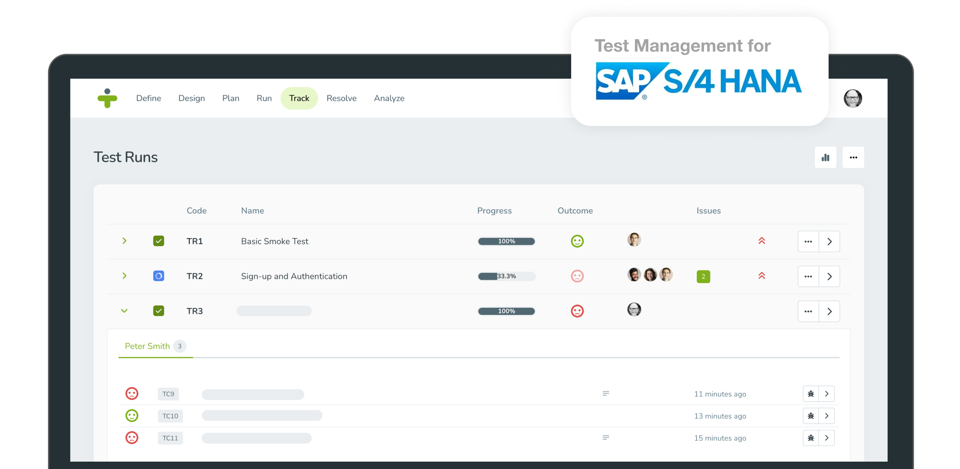Open TR3 details with right chevron
960x469 pixels.
[x=830, y=312]
